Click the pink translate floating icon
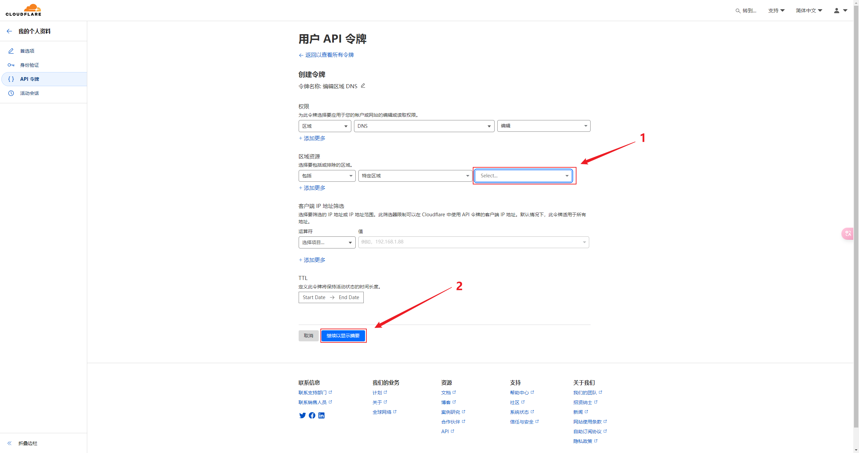The width and height of the screenshot is (859, 453). [848, 233]
